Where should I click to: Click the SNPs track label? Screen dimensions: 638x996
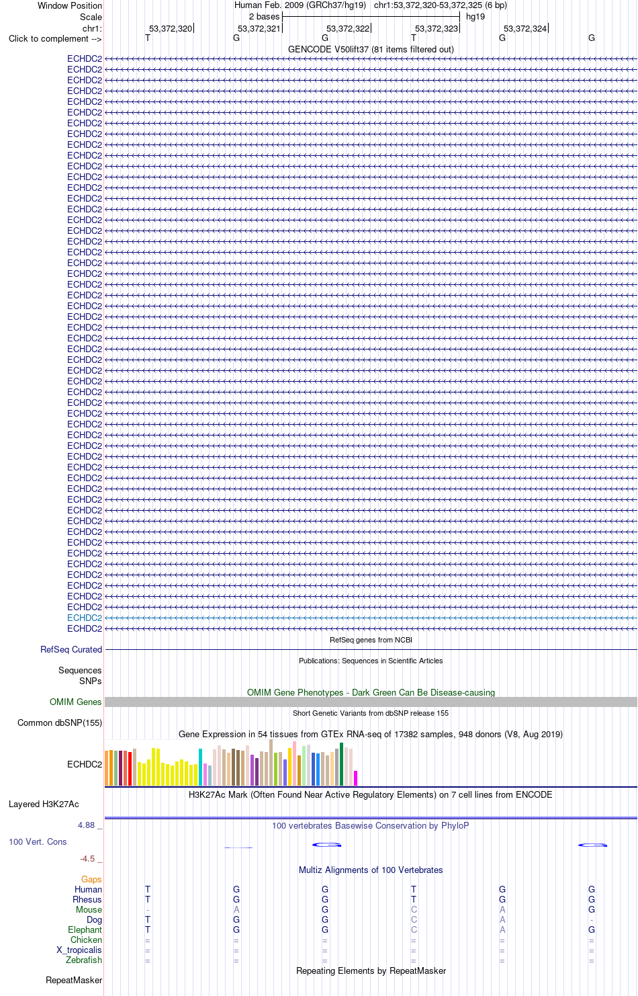(90, 681)
